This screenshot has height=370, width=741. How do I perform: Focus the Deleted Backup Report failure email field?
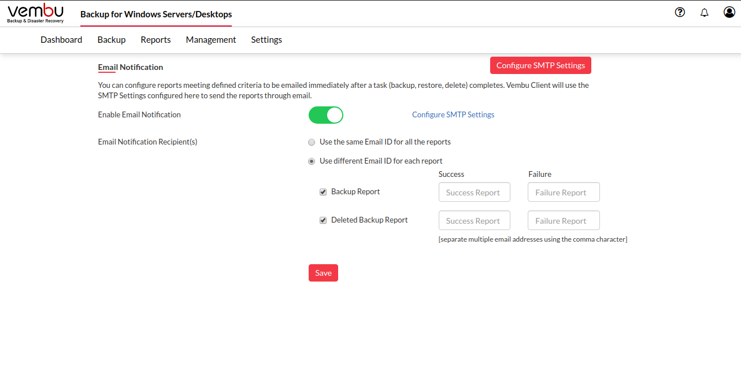tap(564, 221)
